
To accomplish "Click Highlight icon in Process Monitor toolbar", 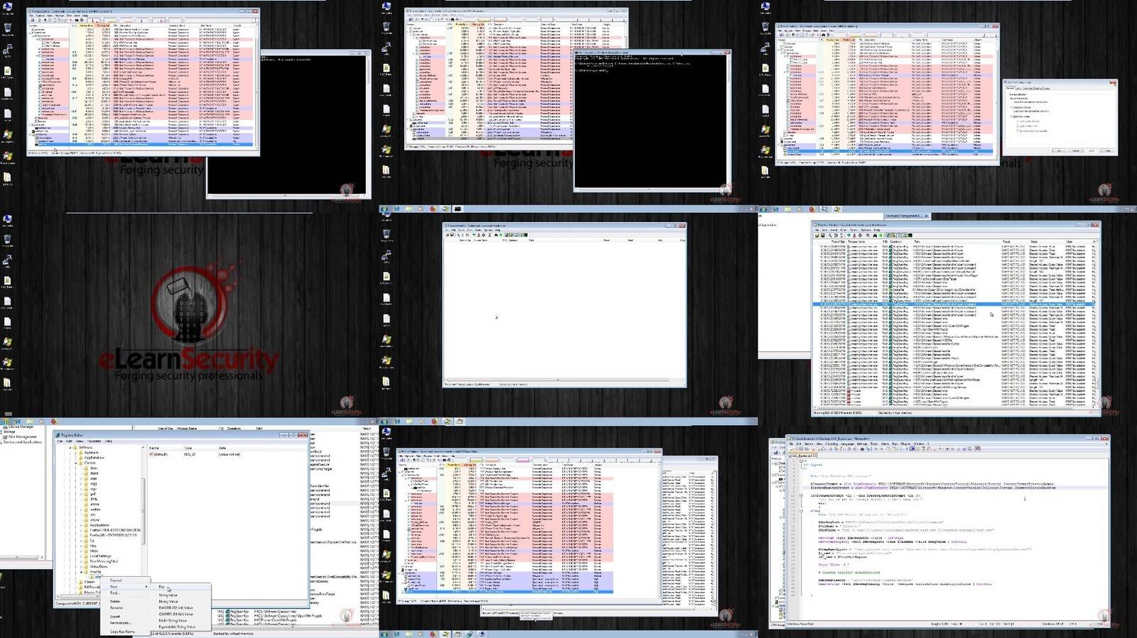I will click(854, 236).
